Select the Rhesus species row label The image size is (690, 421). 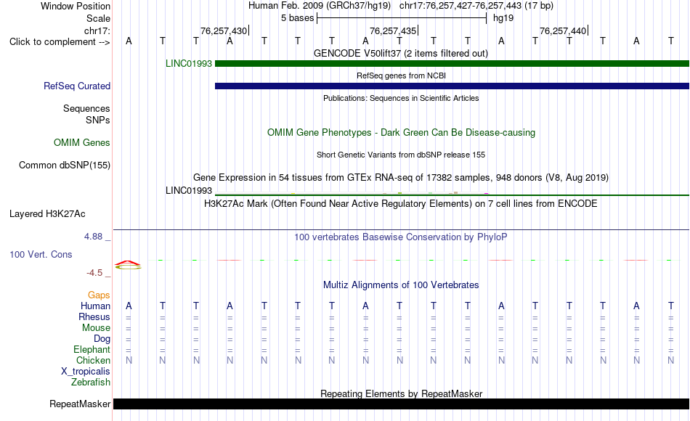[x=94, y=316]
